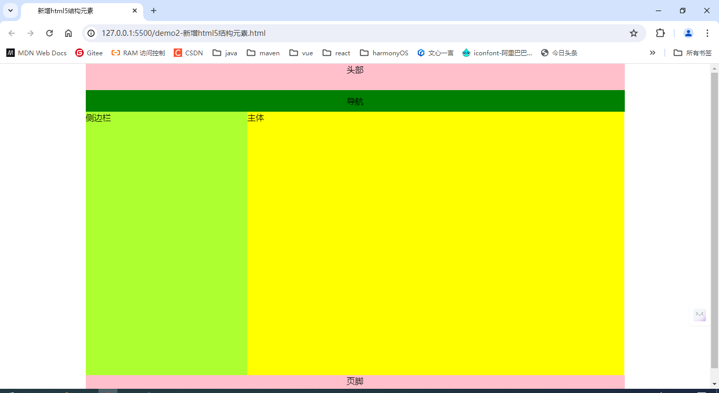Viewport: 719px width, 393px height.
Task: Open Gitee bookmark
Action: 89,53
